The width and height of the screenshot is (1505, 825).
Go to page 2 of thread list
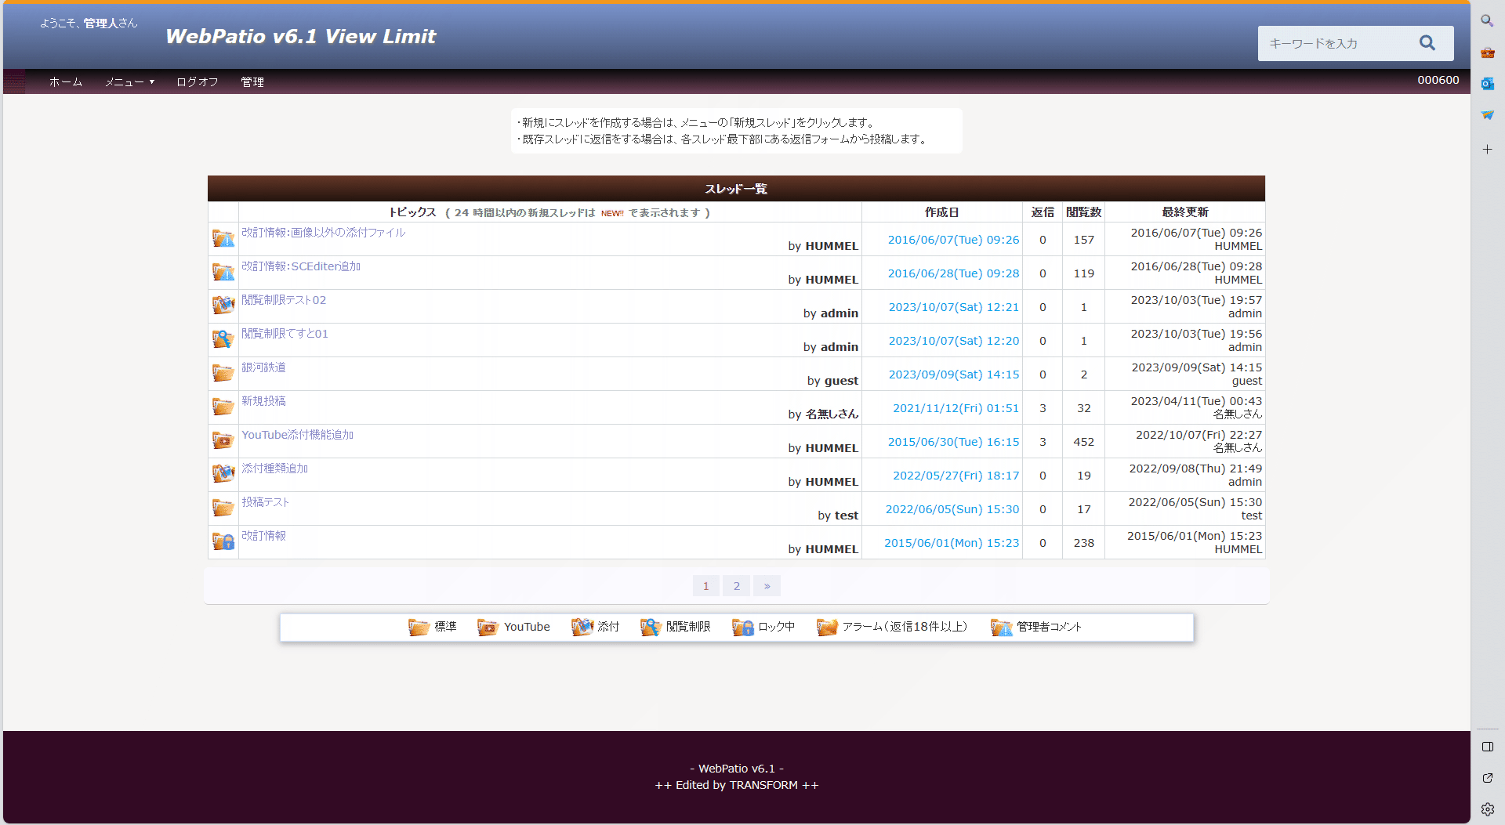click(x=736, y=586)
